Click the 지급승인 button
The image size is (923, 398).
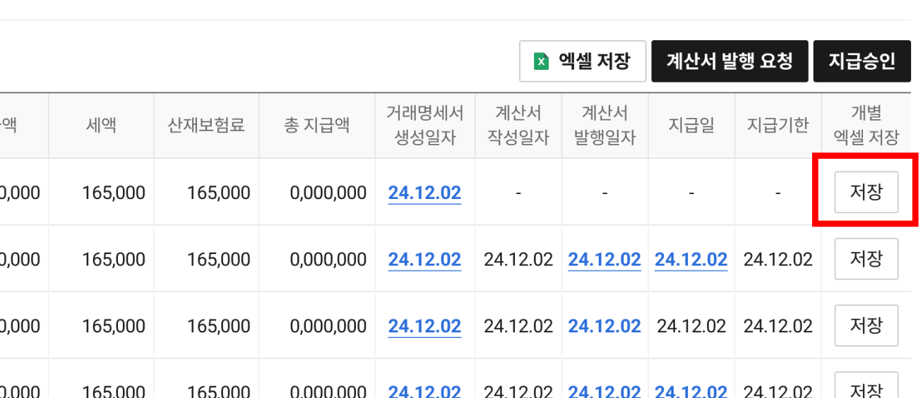click(x=862, y=61)
